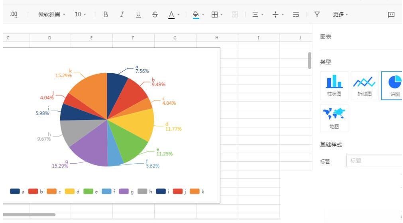This screenshot has height=223, width=403.
Task: Toggle legend item i swatch
Action: [161, 192]
